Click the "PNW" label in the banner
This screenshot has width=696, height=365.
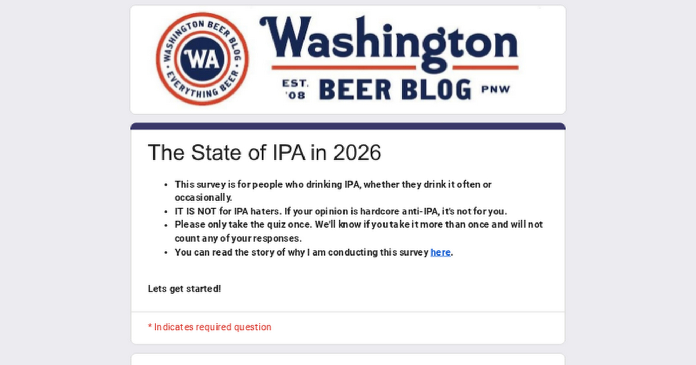pos(496,89)
